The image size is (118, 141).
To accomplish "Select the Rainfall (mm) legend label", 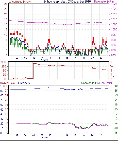I will tap(8, 83).
